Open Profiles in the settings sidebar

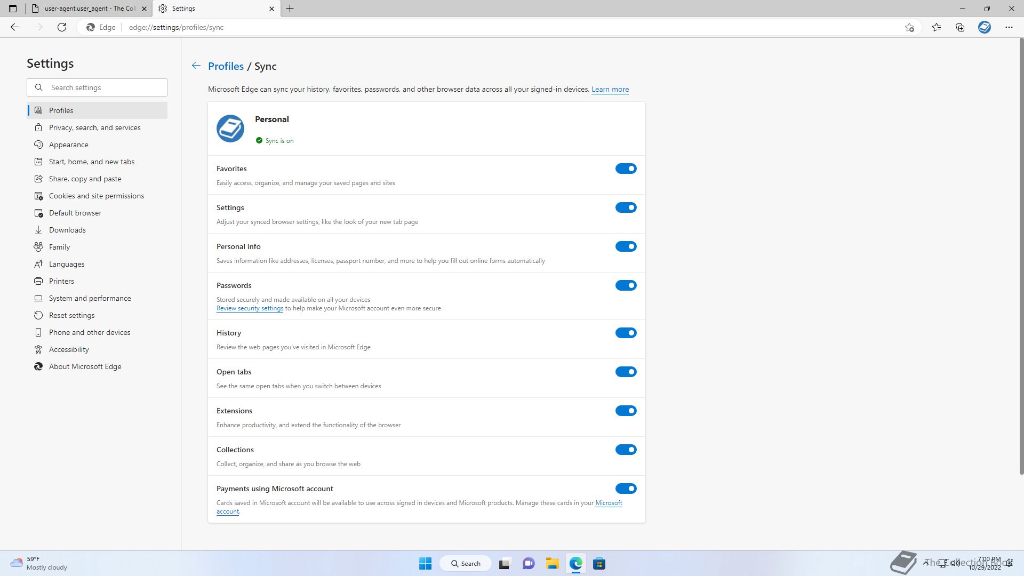tap(97, 110)
